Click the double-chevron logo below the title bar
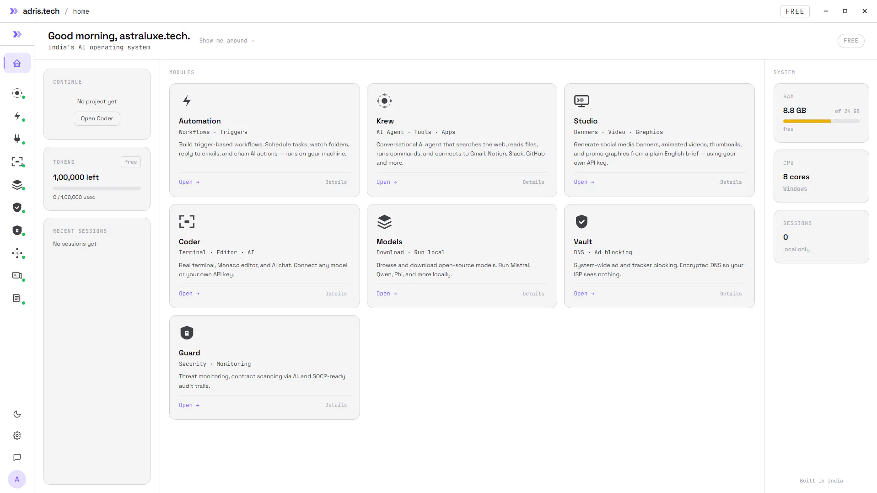 click(17, 34)
